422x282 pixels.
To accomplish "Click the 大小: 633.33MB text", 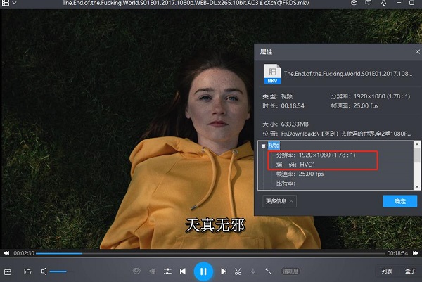I will tap(286, 124).
